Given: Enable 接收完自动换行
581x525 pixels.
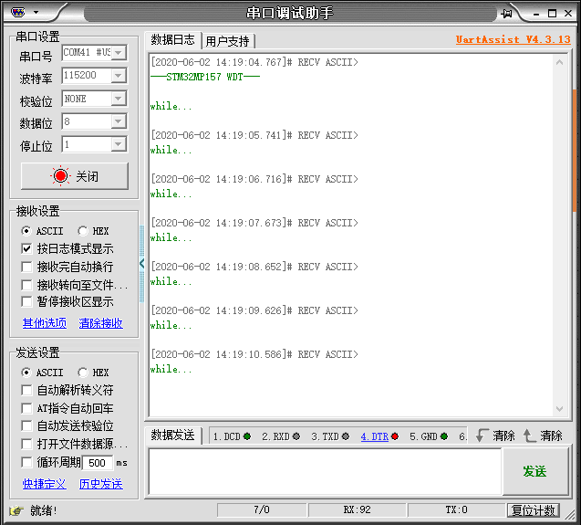Looking at the screenshot, I should pyautogui.click(x=26, y=267).
